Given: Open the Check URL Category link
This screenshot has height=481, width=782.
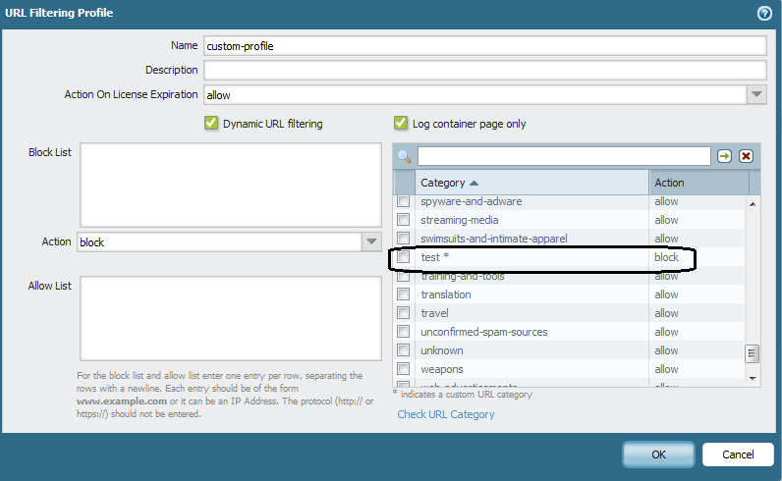Looking at the screenshot, I should [x=446, y=414].
